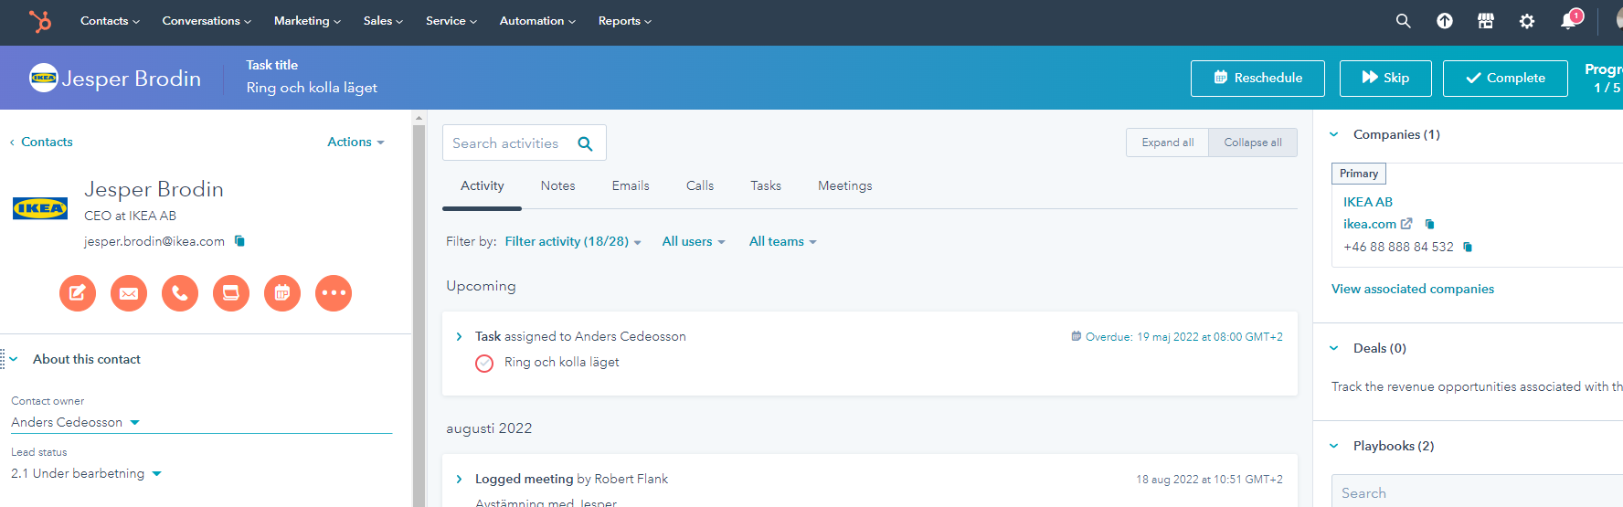Select the Activity tab

tap(483, 186)
